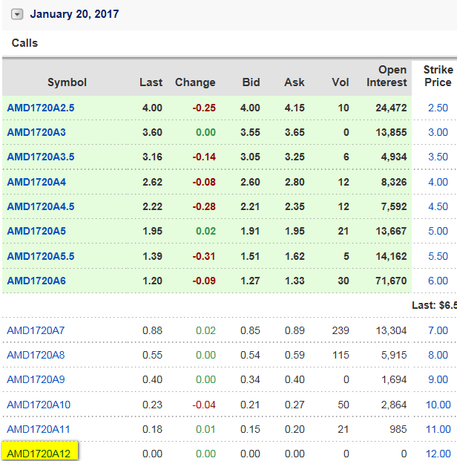Open the AMD1720A4.5 option link

click(41, 206)
